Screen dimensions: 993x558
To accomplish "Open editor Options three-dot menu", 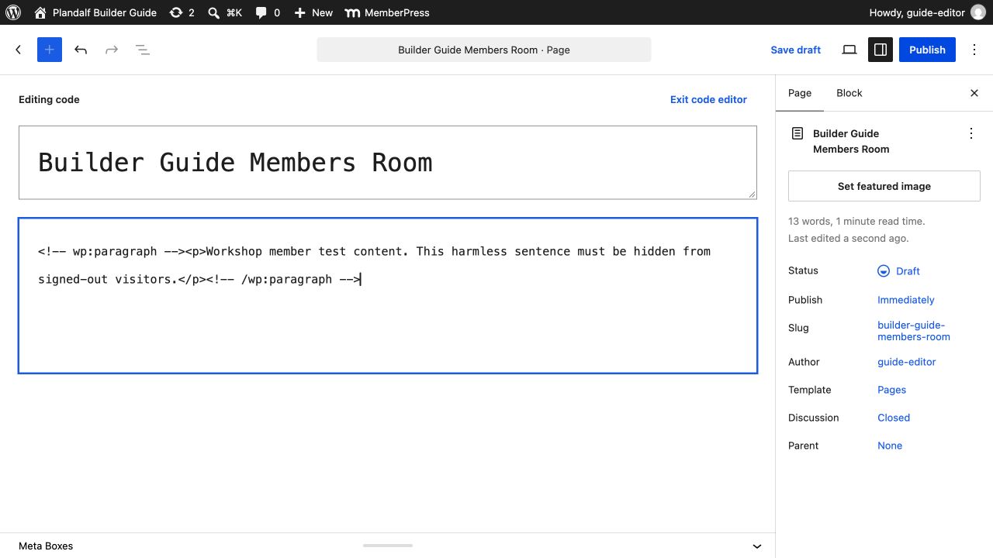I will (x=974, y=50).
